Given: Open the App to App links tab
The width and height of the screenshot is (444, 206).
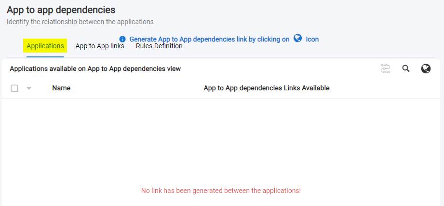Looking at the screenshot, I should [x=100, y=46].
